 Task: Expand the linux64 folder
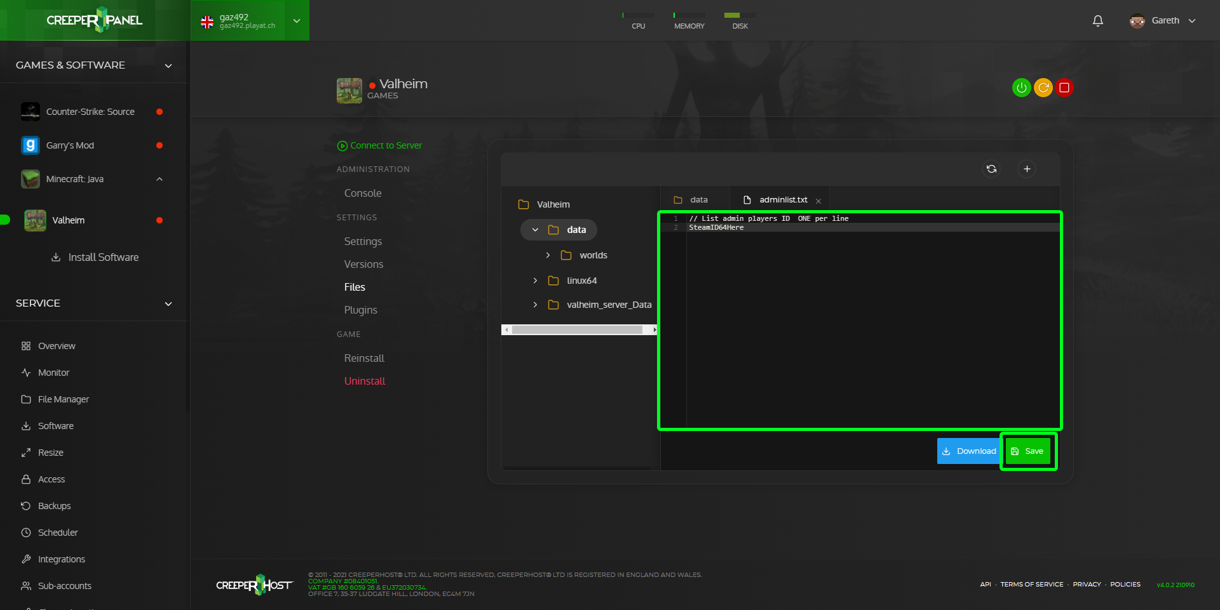(x=535, y=281)
